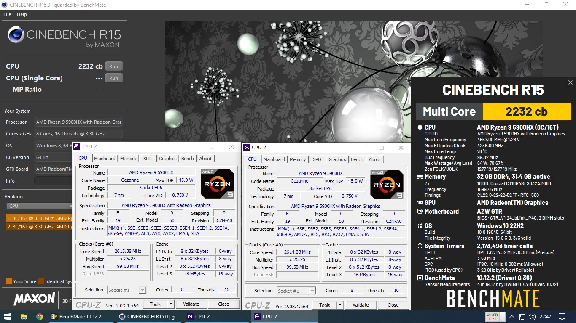
Task: Open the Help menu in Cinebench
Action: (x=22, y=14)
